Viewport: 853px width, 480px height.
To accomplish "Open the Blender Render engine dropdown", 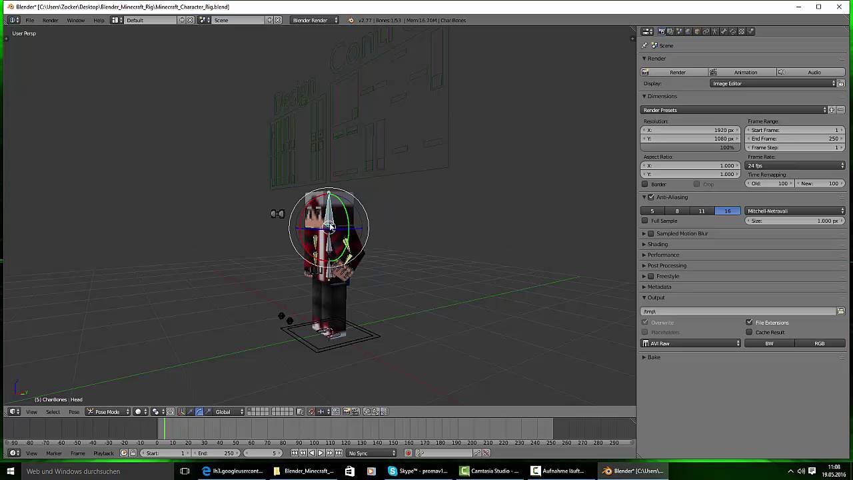I will tap(315, 20).
